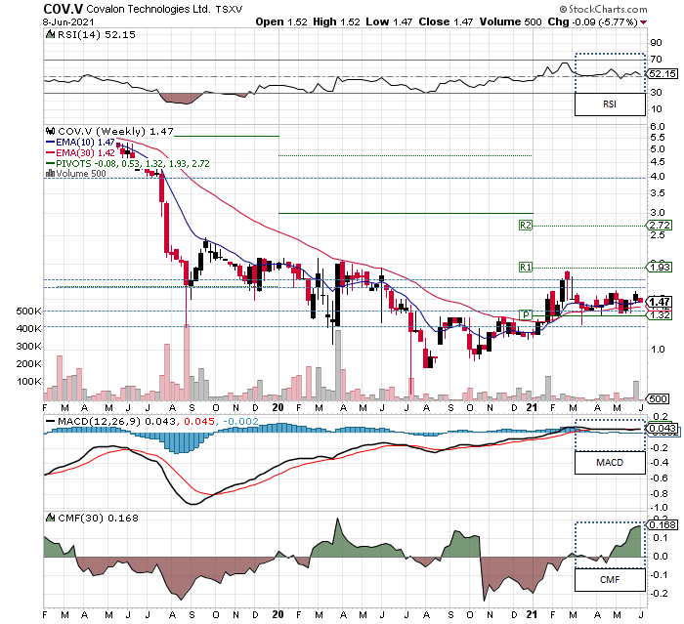Click the red line marker before EMA(30)

[50, 153]
